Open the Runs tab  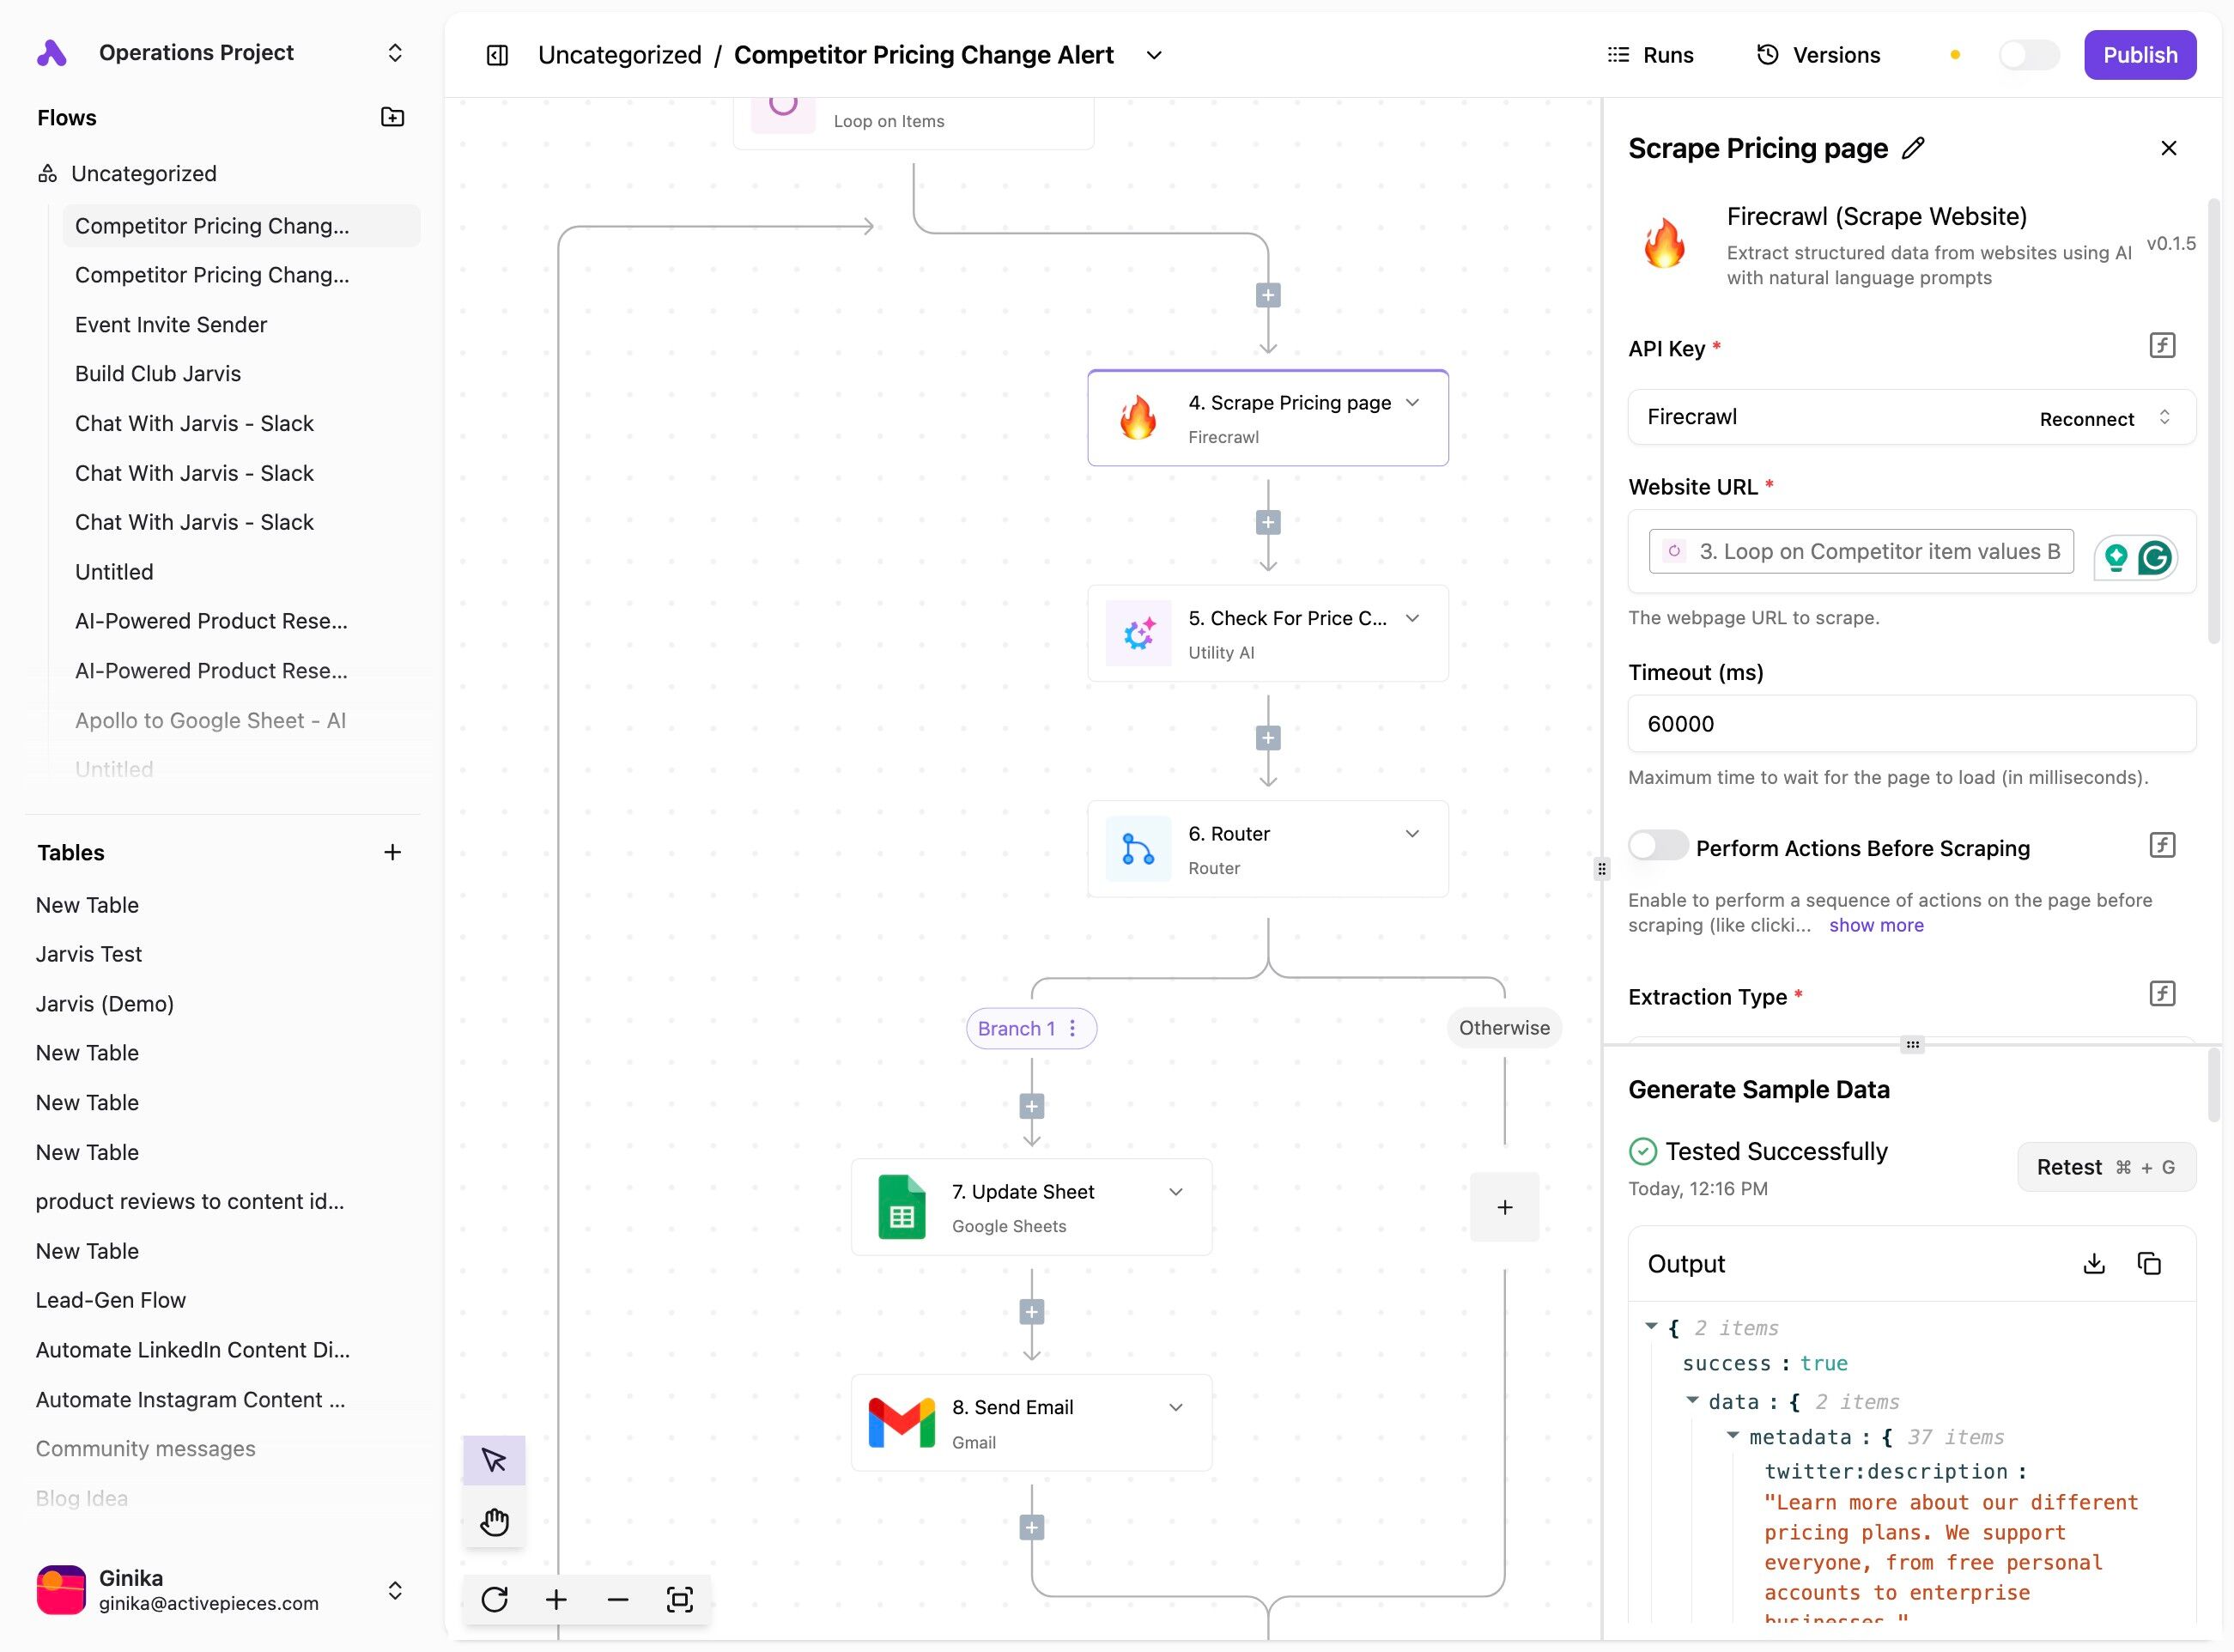[1650, 55]
